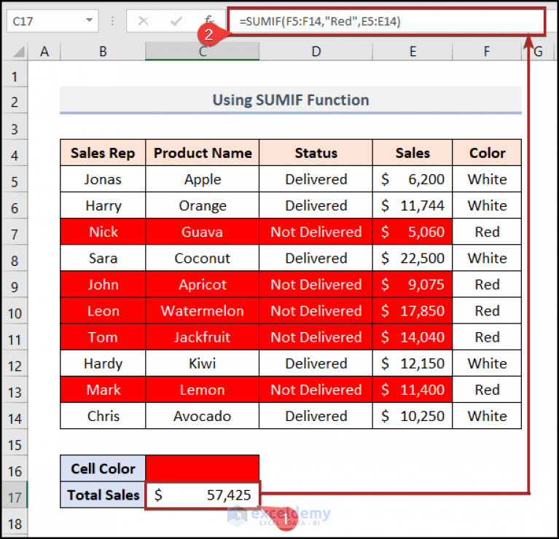Click the 'Using SUMIF Function' title cell
Screen dimensions: 559x539
tap(291, 100)
